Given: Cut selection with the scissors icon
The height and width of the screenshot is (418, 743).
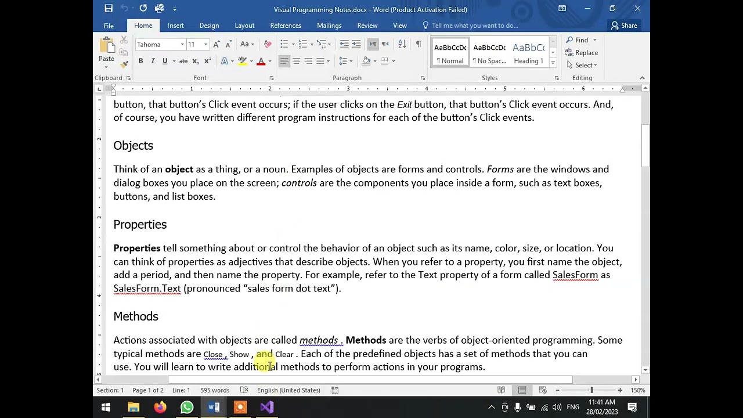Looking at the screenshot, I should pos(123,40).
